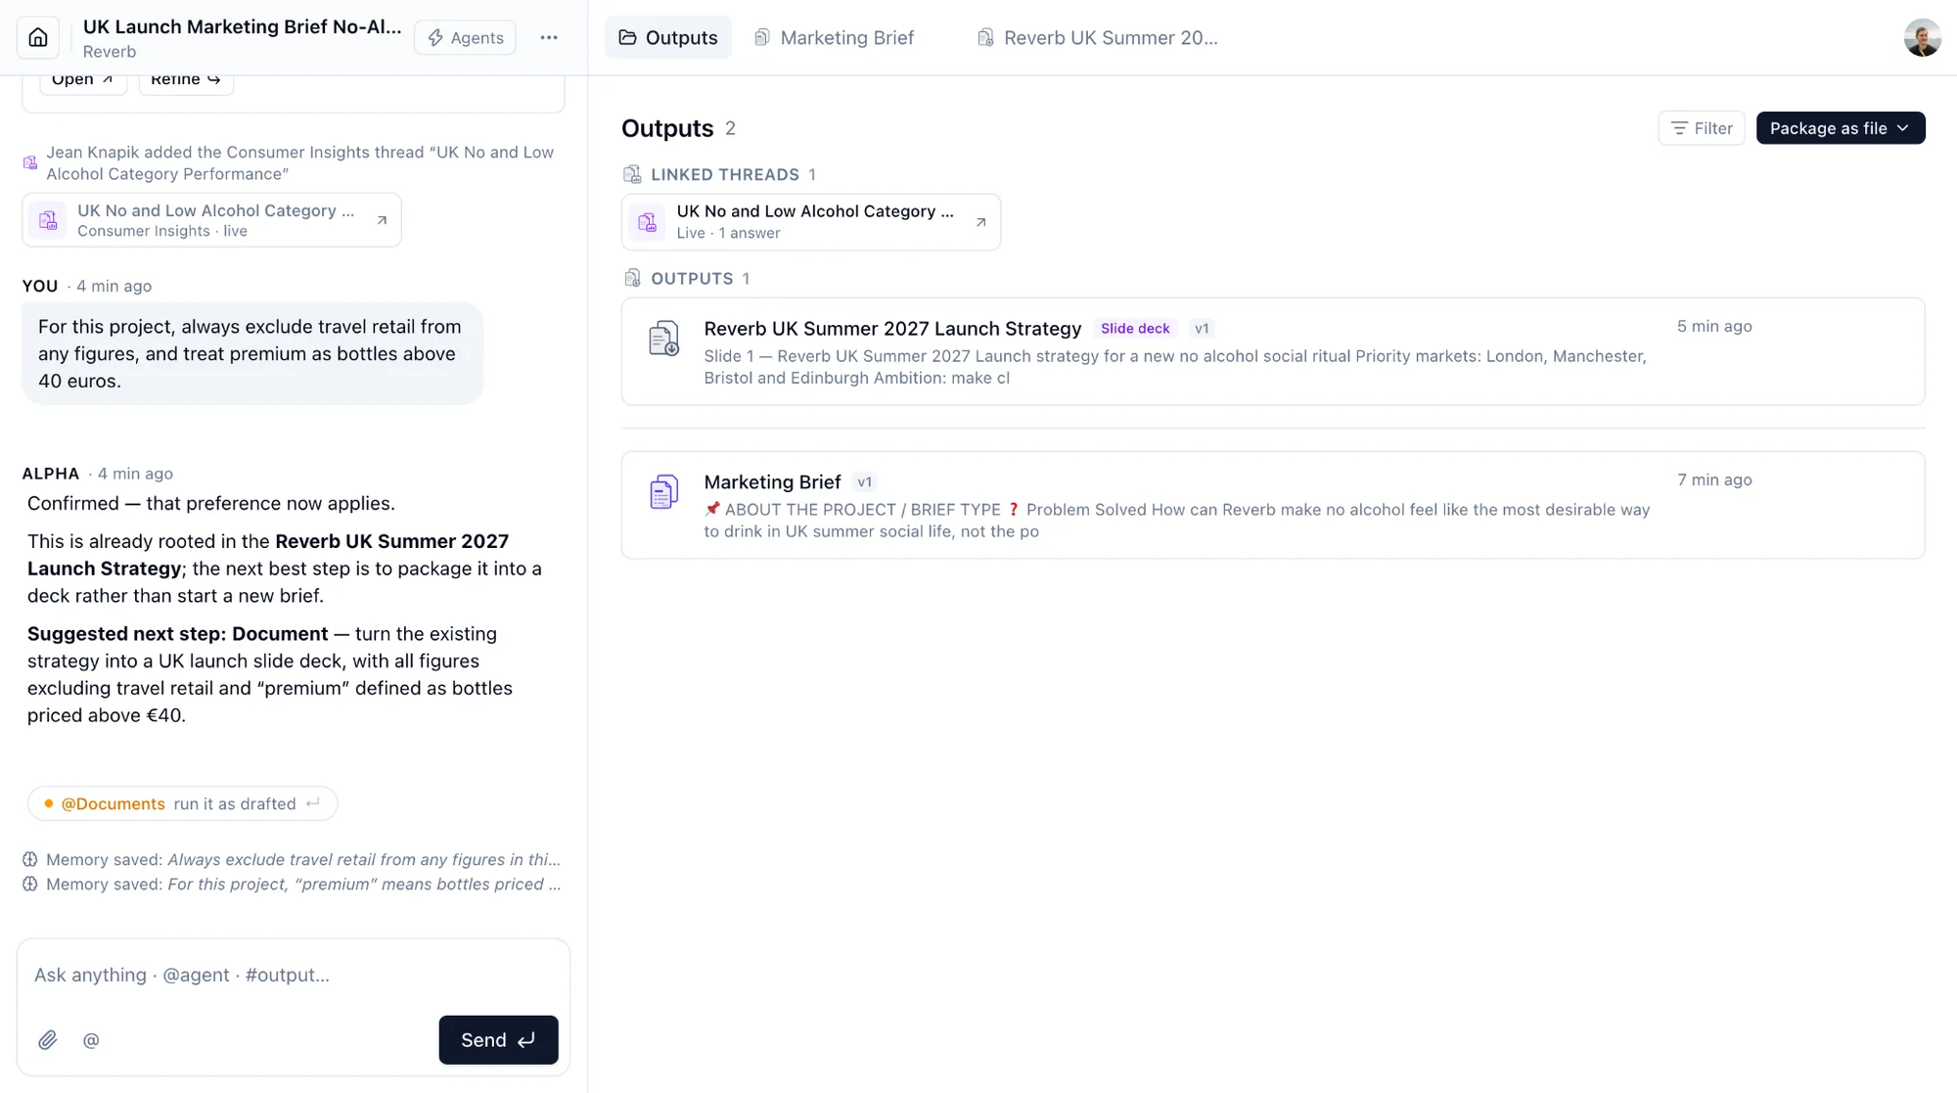Click the paperclip attach icon
Viewport: 1957px width, 1093px height.
(48, 1040)
